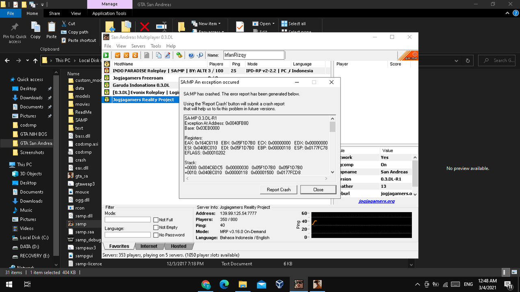Enable the No Password filter checkbox

pyautogui.click(x=156, y=235)
